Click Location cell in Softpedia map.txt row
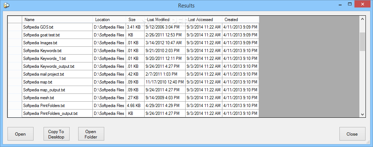 (x=109, y=82)
